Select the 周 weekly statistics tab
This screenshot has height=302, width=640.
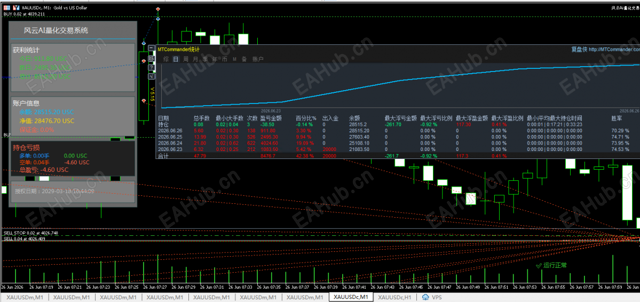186,59
